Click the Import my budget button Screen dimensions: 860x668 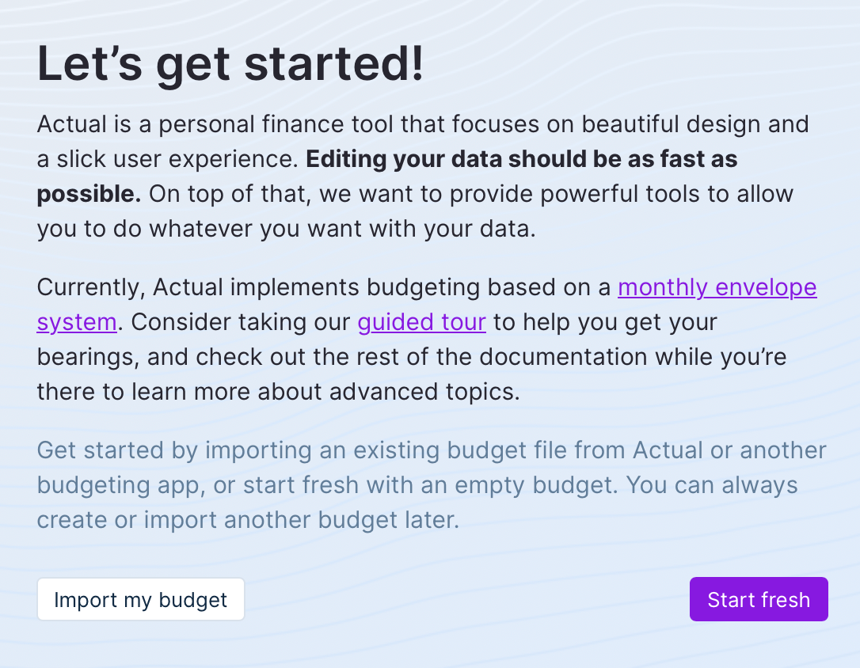click(x=140, y=600)
